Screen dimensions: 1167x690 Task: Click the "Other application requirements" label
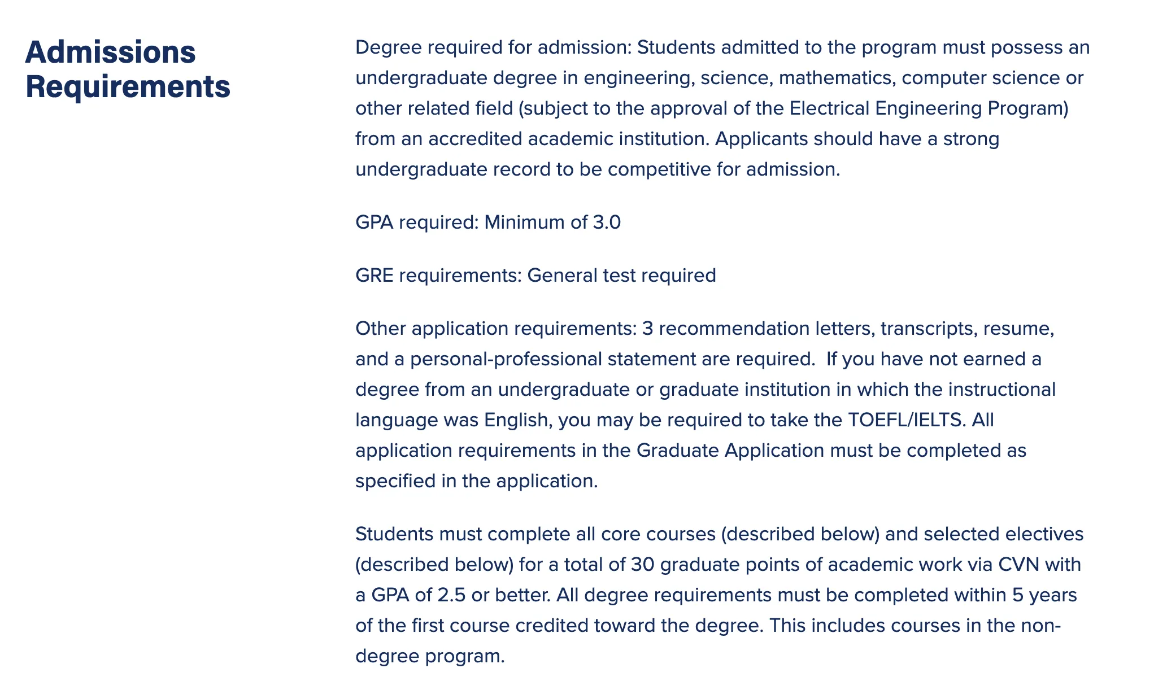click(x=495, y=329)
